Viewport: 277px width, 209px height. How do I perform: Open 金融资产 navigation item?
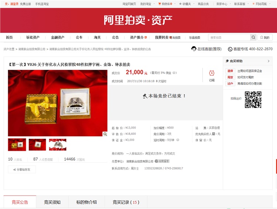pyautogui.click(x=58, y=37)
